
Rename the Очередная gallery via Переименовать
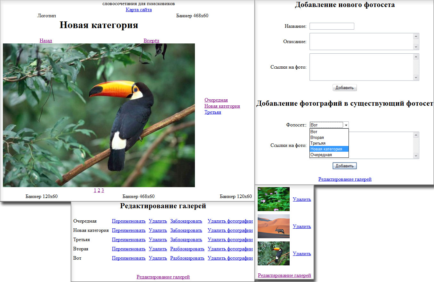point(128,221)
